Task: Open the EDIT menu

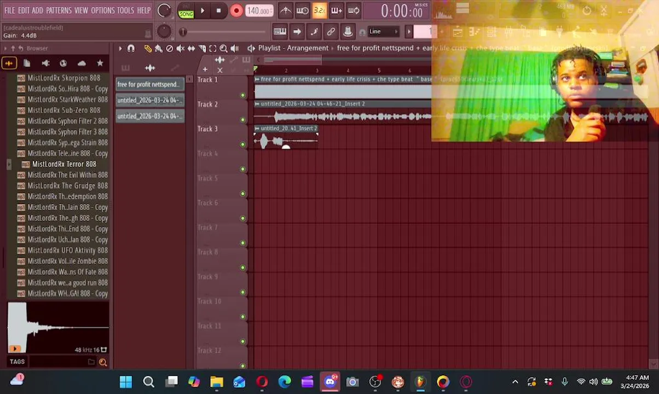Action: (x=24, y=10)
